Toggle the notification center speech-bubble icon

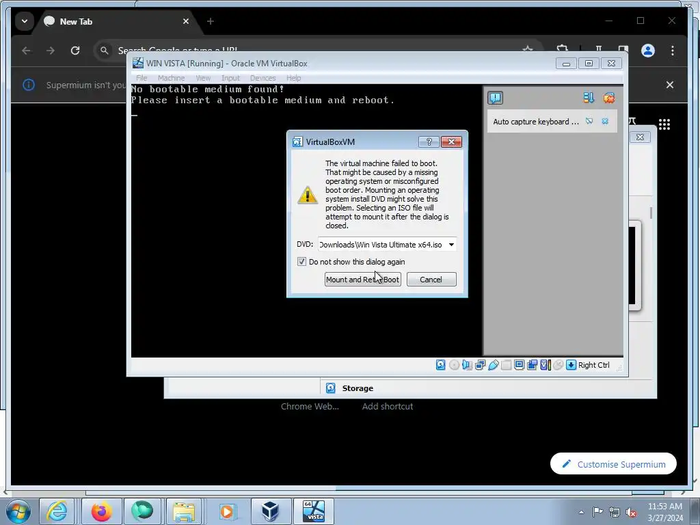(x=495, y=98)
